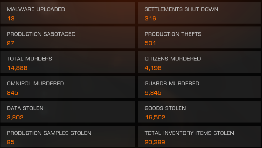Select the 501 production thefts number
This screenshot has height=148, width=262.
tap(150, 43)
